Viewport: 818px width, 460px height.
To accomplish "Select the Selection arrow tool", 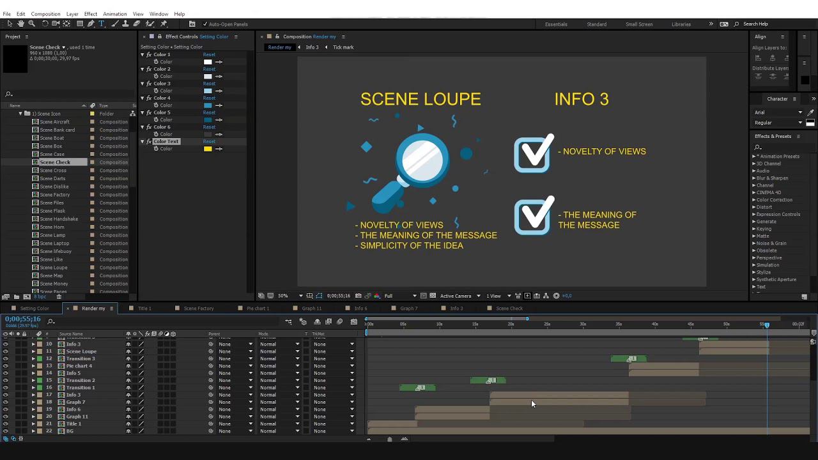I will click(x=10, y=24).
